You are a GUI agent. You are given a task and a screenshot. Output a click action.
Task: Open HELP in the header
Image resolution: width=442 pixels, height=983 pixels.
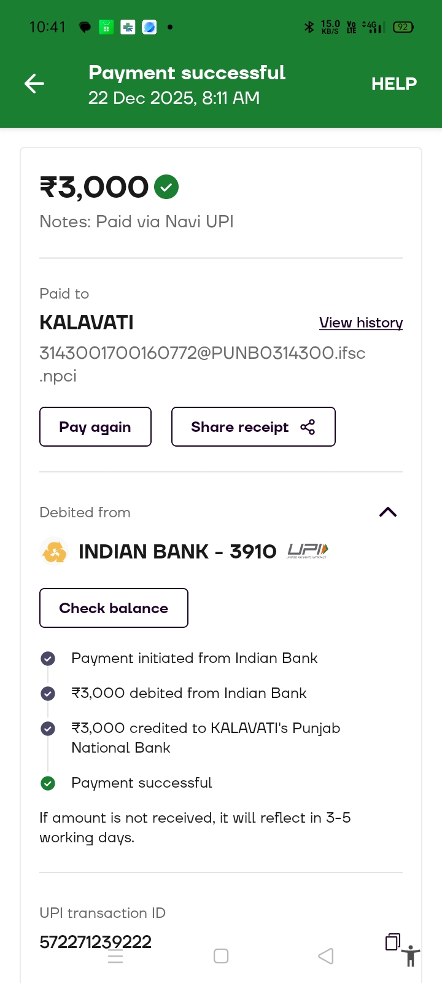pyautogui.click(x=394, y=84)
